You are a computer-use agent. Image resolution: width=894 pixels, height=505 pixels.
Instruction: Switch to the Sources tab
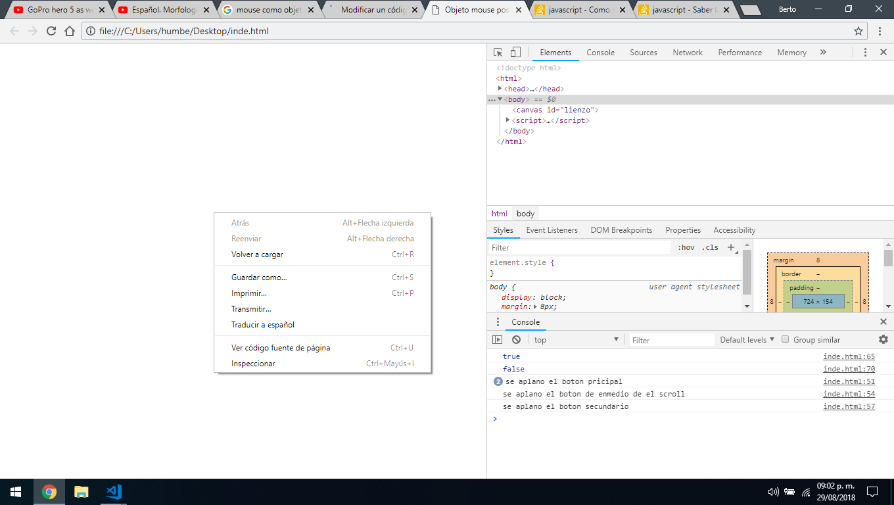pos(644,53)
